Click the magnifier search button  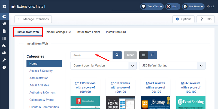tap(117, 55)
